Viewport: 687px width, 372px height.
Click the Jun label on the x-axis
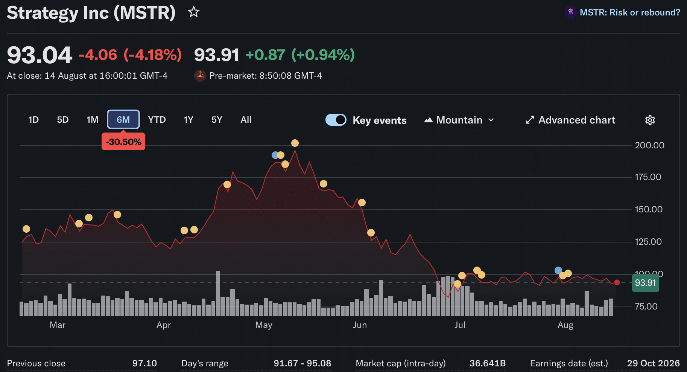360,325
